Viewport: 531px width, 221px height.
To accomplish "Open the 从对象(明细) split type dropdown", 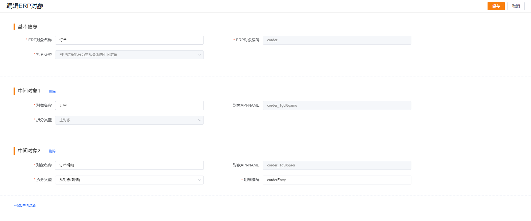I will pos(129,180).
